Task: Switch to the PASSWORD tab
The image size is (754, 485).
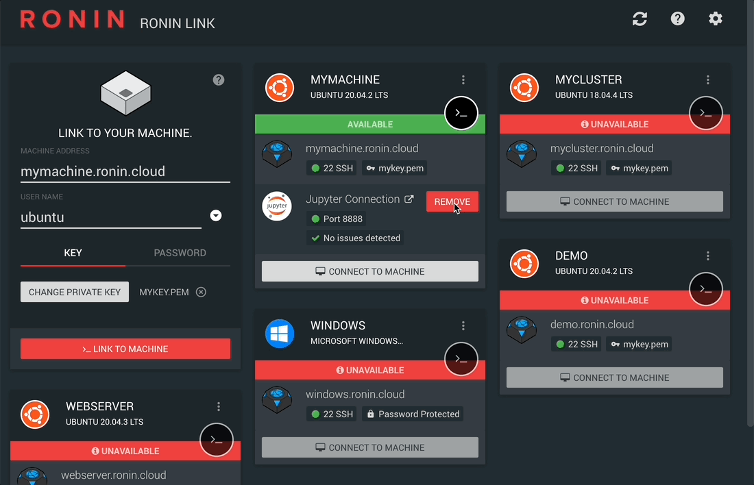Action: click(180, 253)
